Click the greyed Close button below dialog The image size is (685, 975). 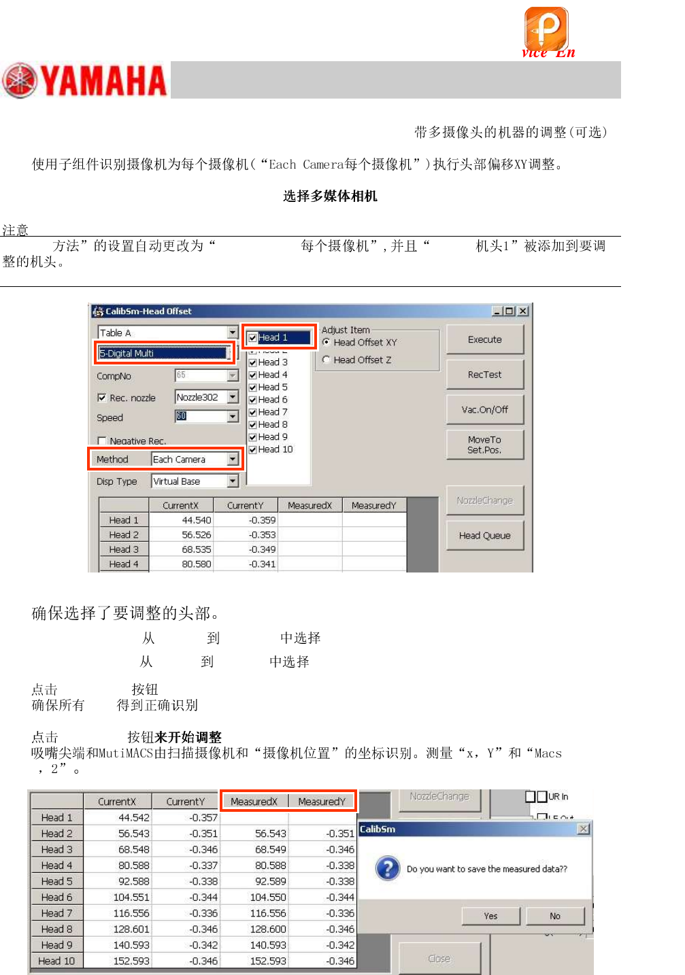[439, 958]
